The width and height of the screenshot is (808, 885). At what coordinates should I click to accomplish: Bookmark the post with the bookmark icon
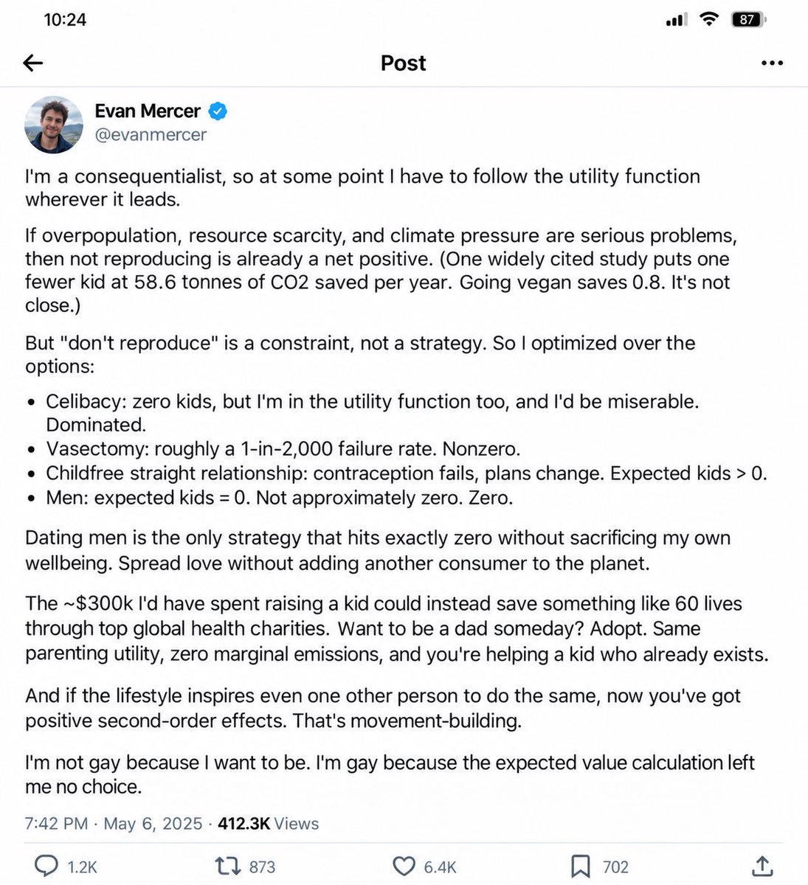coord(581,867)
